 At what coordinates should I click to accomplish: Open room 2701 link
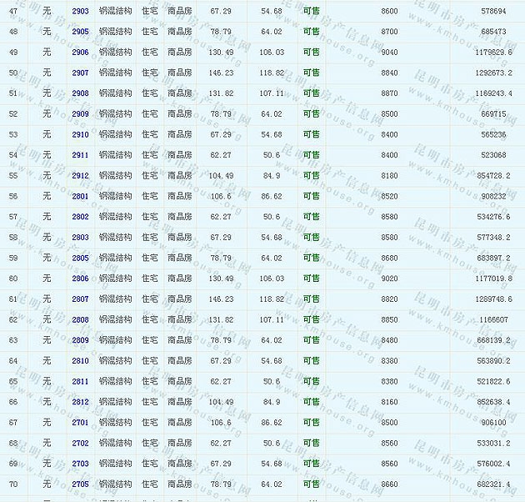80,423
